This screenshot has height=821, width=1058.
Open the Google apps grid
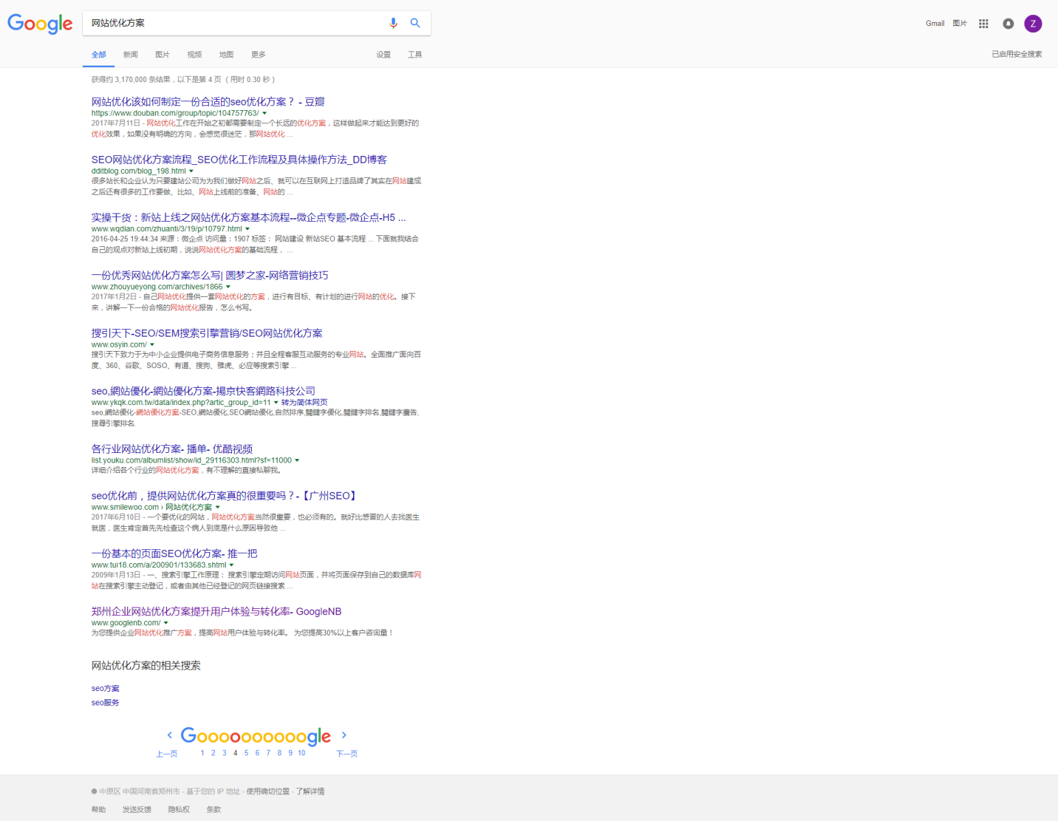(x=983, y=23)
